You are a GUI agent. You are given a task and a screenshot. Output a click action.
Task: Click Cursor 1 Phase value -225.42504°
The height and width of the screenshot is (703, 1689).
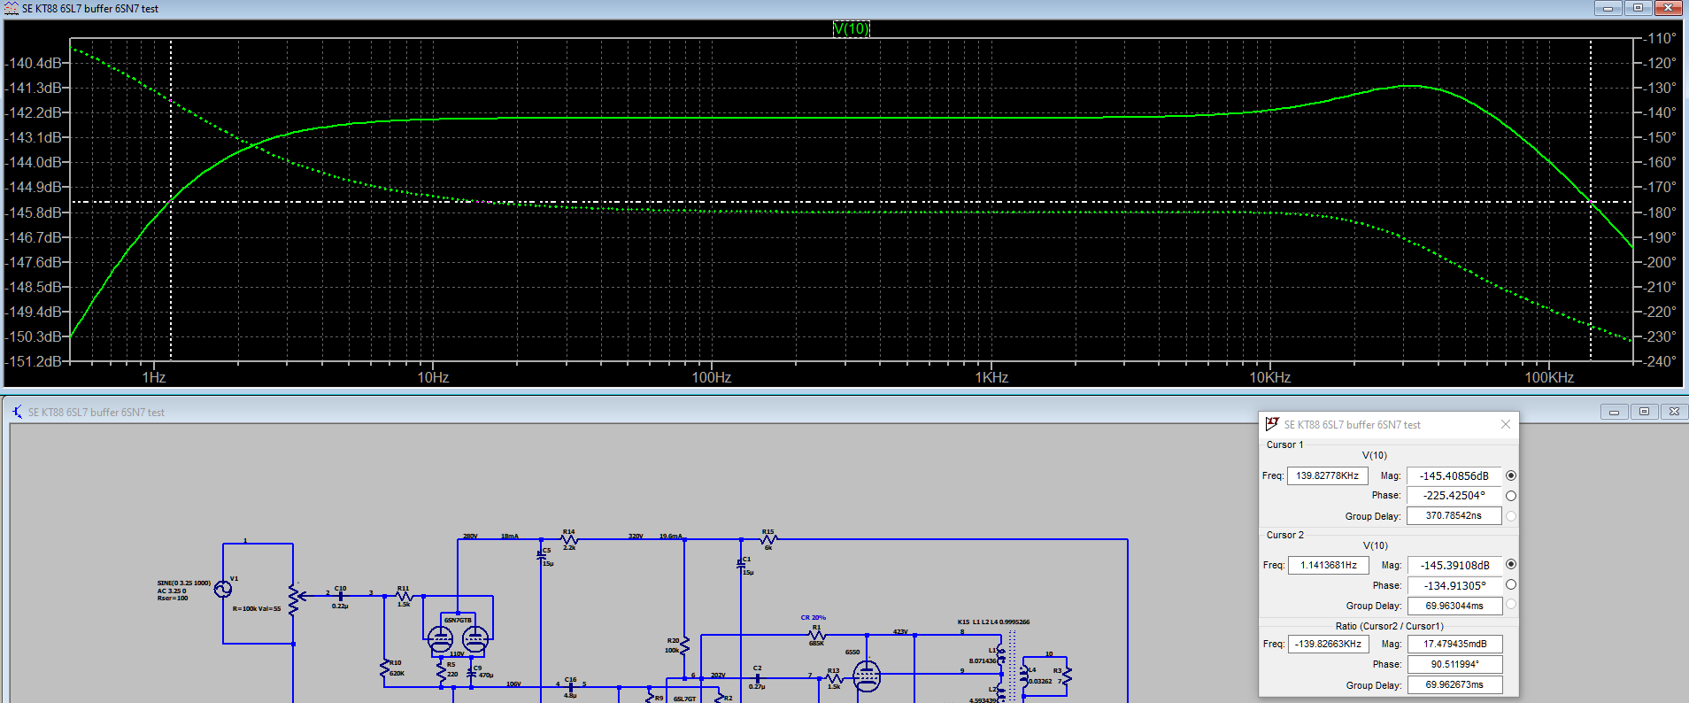click(x=1454, y=496)
